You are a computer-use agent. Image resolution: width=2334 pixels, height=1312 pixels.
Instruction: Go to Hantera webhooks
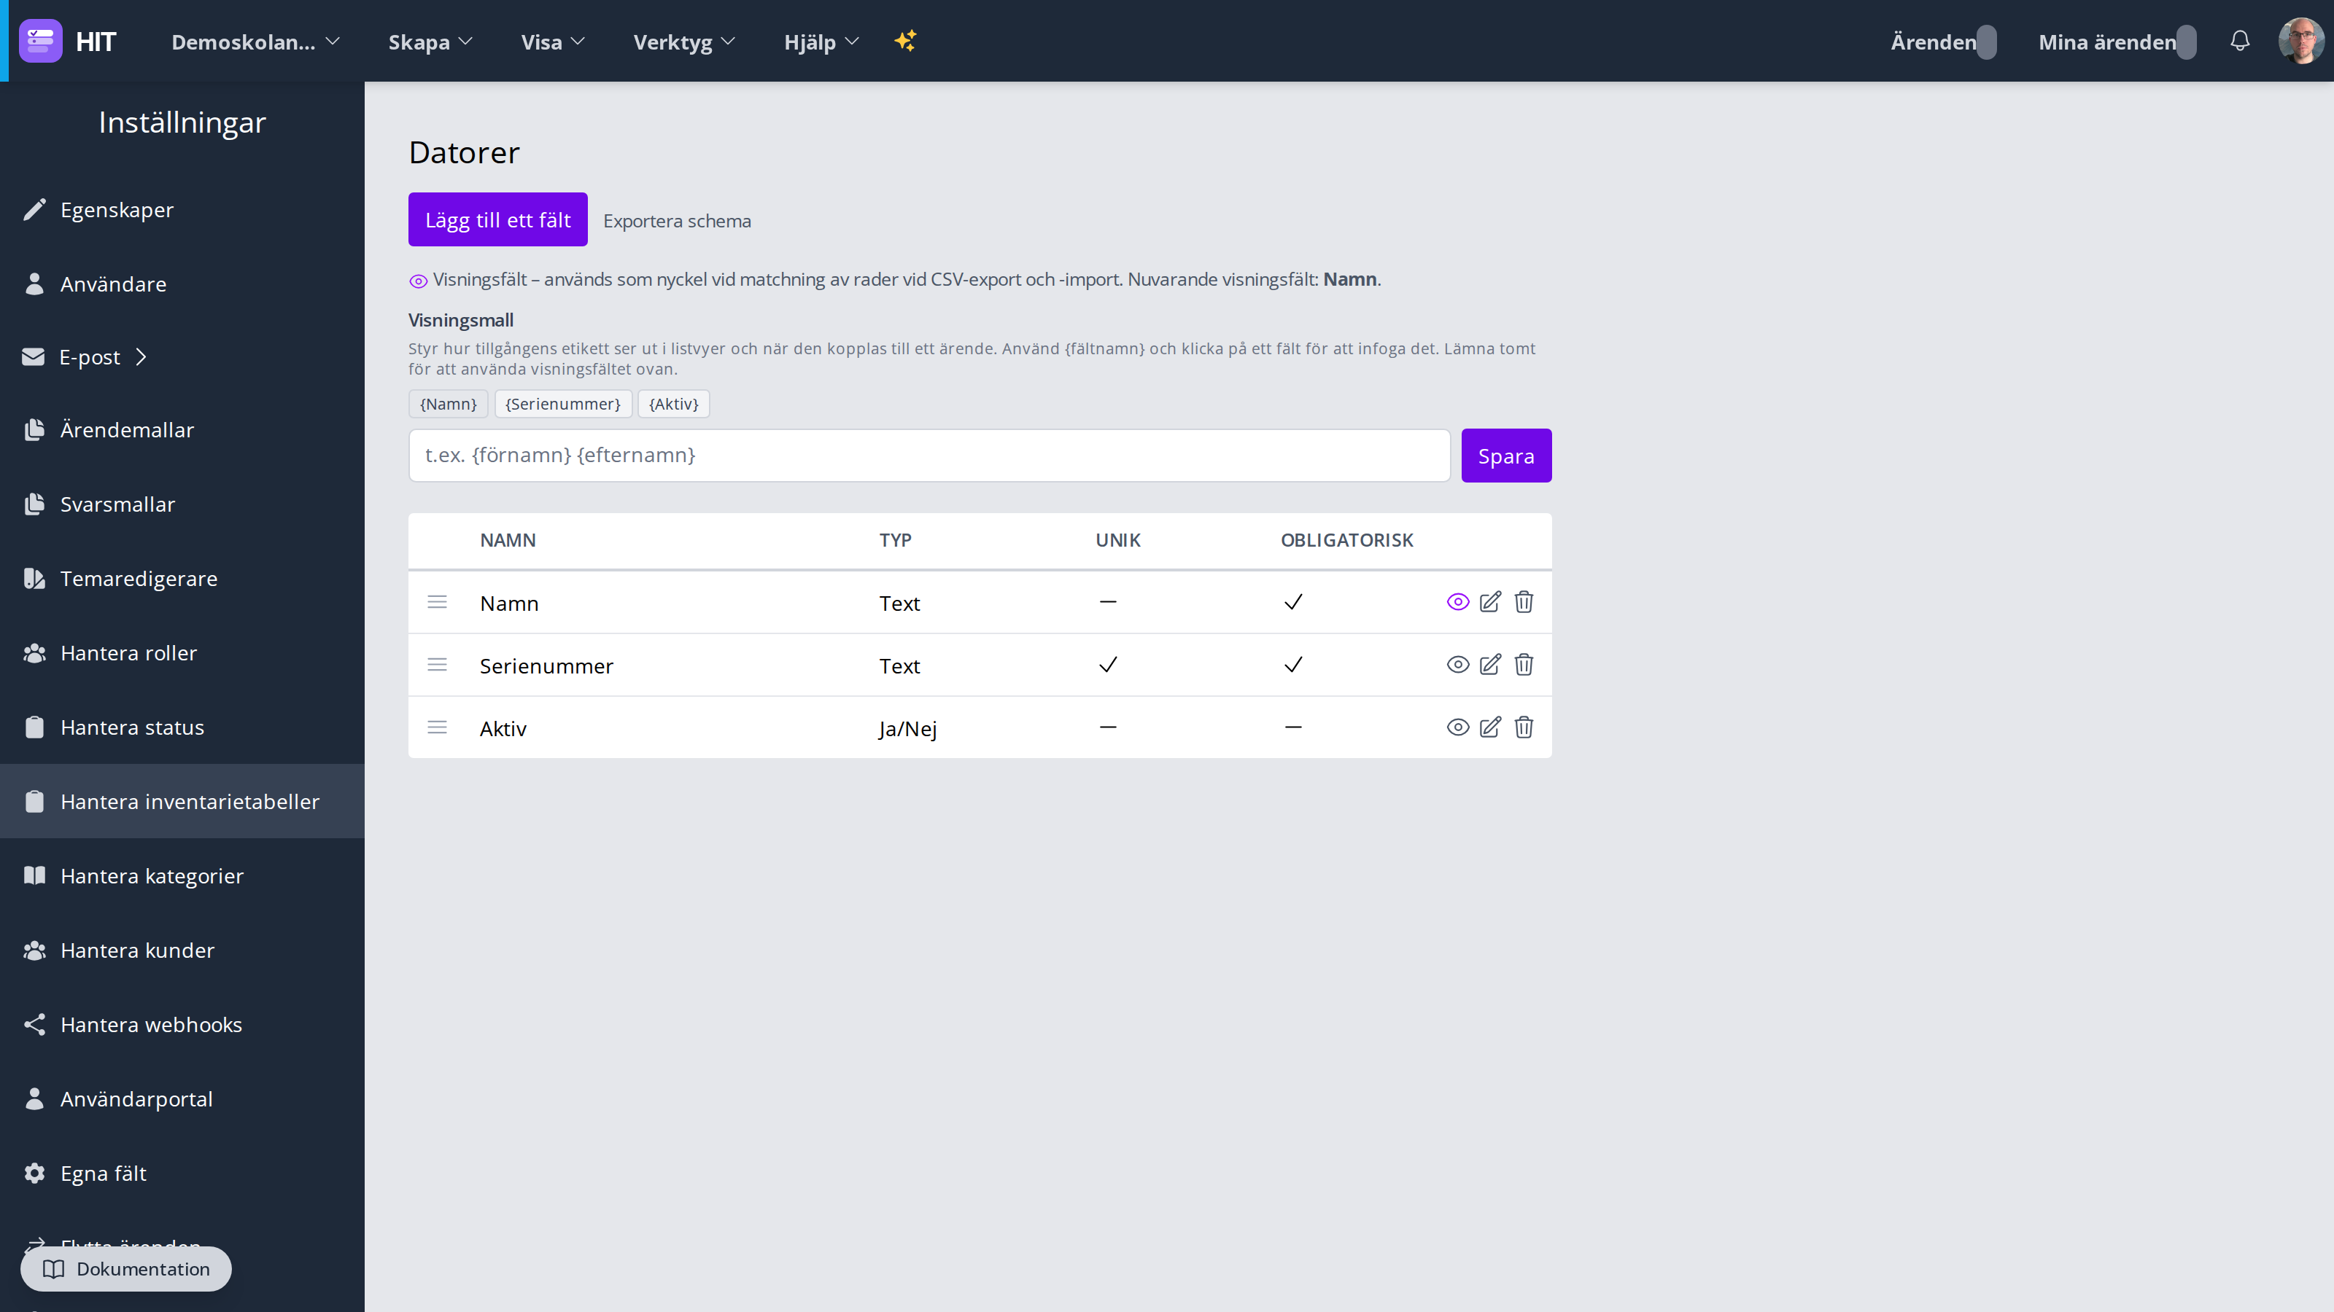(182, 1024)
